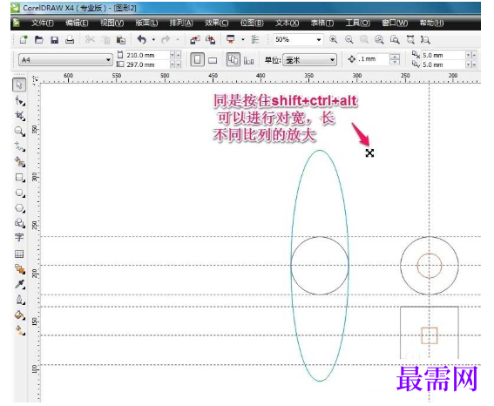The height and width of the screenshot is (406, 494).
Task: Select the Text tool
Action: 19,238
